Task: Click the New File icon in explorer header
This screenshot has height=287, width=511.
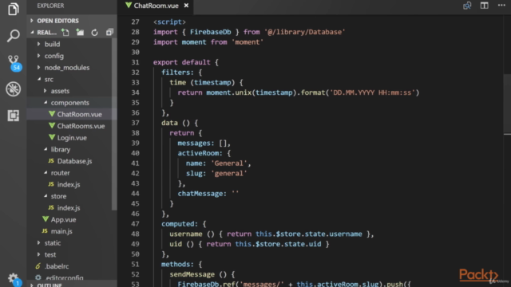Action: pyautogui.click(x=65, y=32)
